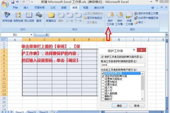
Task: Click the Office button logo
Action: (x=5, y=4)
